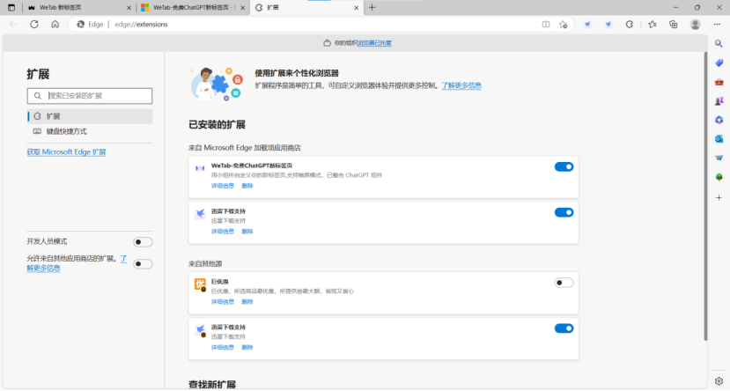The height and width of the screenshot is (391, 730).
Task: Select 扩展 in the left navigation
Action: point(90,116)
